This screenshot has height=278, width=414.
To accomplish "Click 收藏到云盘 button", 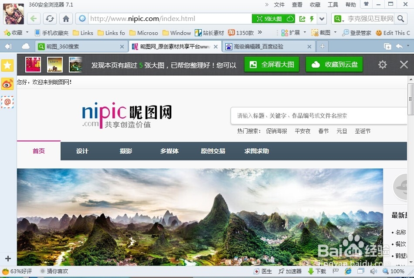I will coord(334,65).
